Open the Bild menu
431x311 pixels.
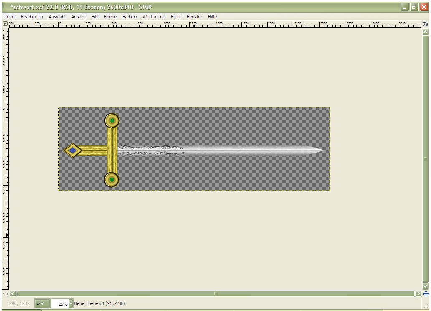coord(95,17)
